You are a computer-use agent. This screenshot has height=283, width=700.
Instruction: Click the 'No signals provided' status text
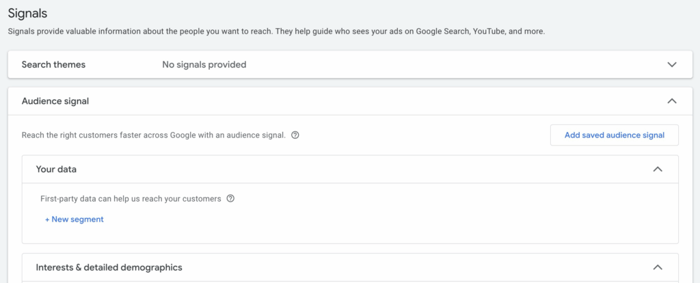[204, 65]
